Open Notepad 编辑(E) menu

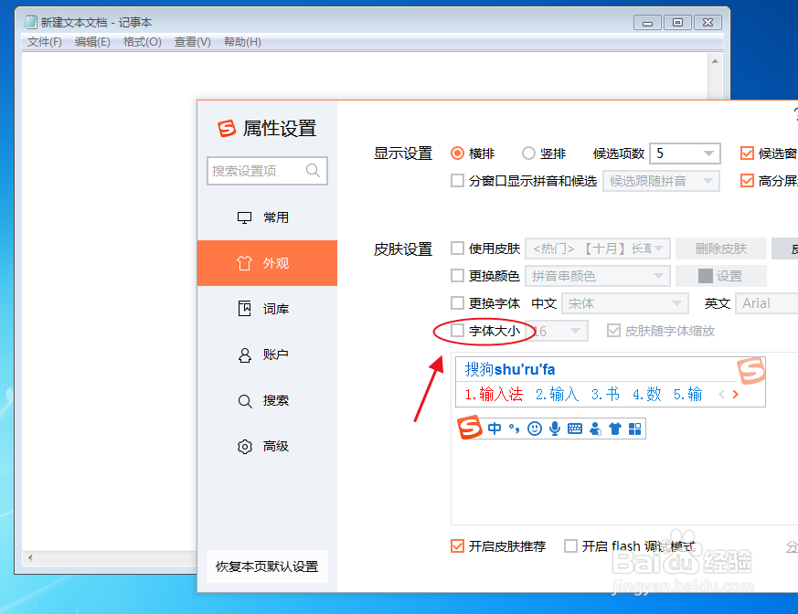coord(92,42)
